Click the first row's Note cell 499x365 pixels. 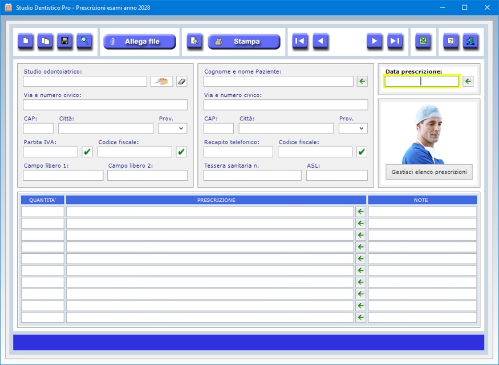tap(423, 212)
